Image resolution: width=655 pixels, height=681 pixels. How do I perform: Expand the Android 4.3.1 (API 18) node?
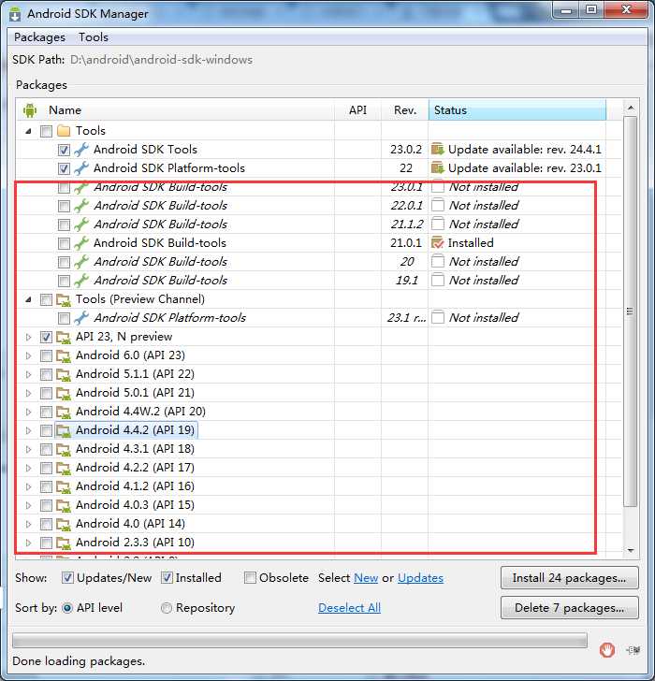(29, 449)
